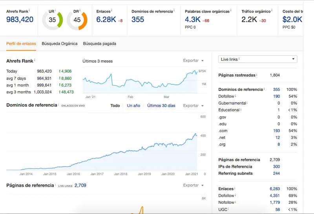The image size is (314, 214).
Task: Click info icon beside UGC
Action: (228, 209)
